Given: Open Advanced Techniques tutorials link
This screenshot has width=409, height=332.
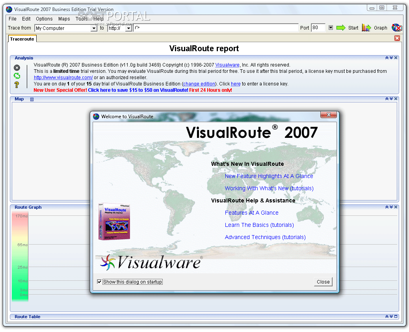Looking at the screenshot, I should pyautogui.click(x=265, y=237).
